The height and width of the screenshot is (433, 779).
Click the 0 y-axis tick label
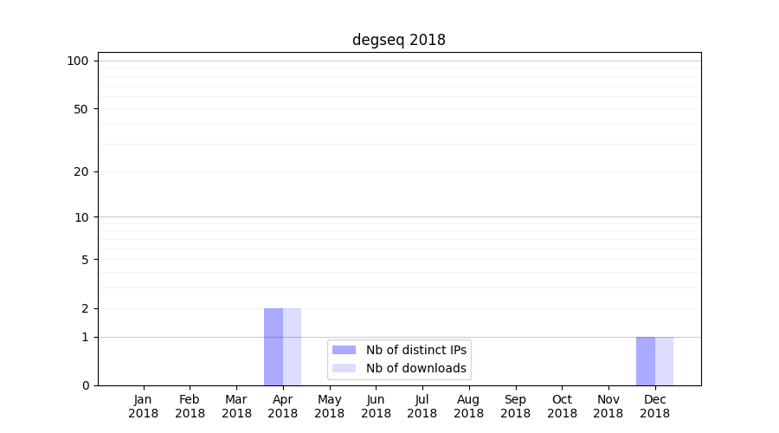point(85,385)
